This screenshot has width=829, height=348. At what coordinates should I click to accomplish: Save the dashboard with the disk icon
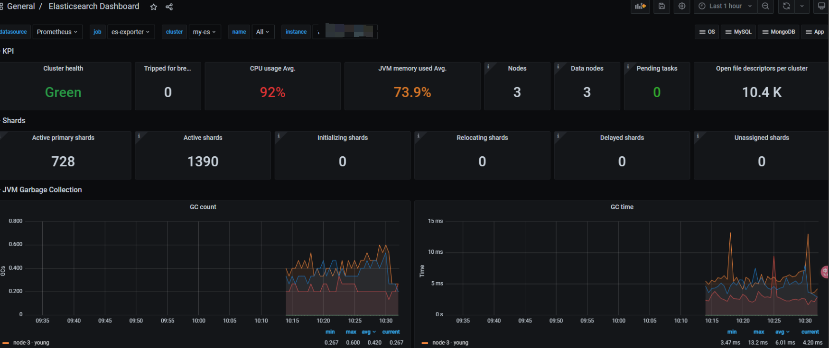click(x=661, y=6)
